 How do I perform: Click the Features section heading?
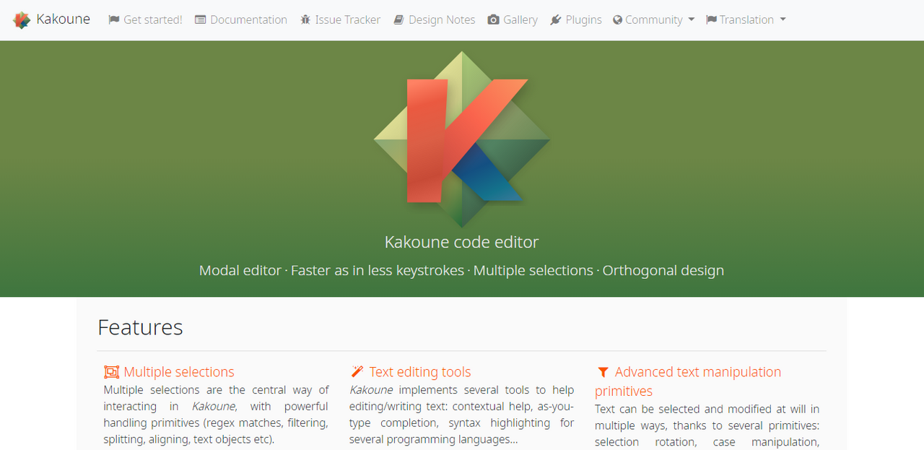click(x=140, y=327)
